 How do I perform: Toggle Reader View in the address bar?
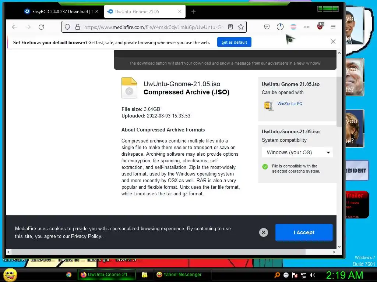[x=230, y=27]
